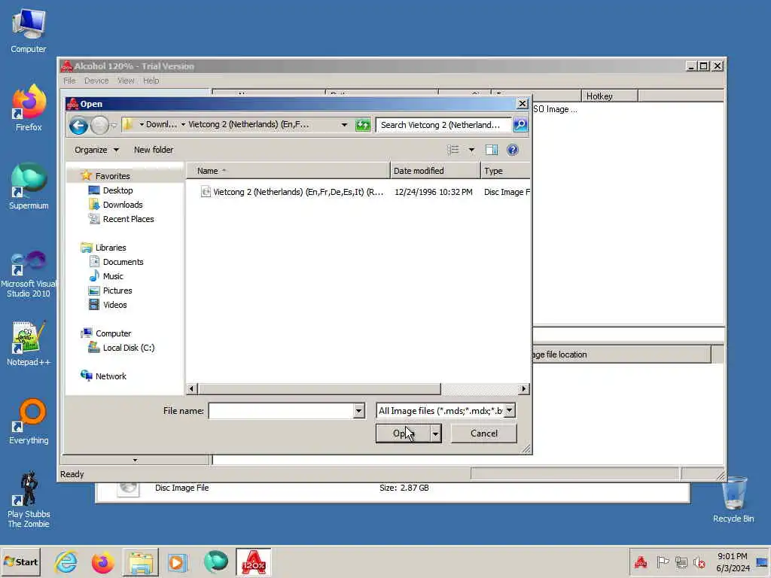Change view with the view-mode icon
Viewport: 771px width, 578px height.
(x=453, y=150)
